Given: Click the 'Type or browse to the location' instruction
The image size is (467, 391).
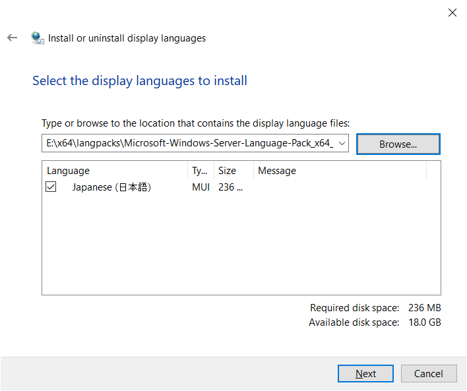Looking at the screenshot, I should tap(196, 123).
